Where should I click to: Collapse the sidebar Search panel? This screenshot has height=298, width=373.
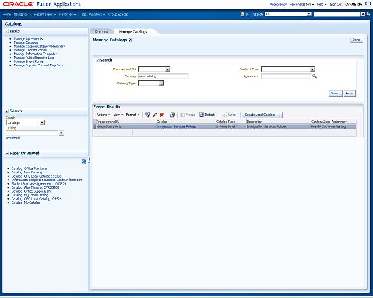pyautogui.click(x=7, y=111)
